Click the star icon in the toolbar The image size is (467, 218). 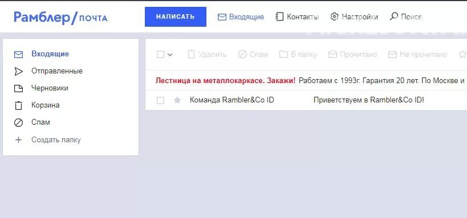(462, 55)
